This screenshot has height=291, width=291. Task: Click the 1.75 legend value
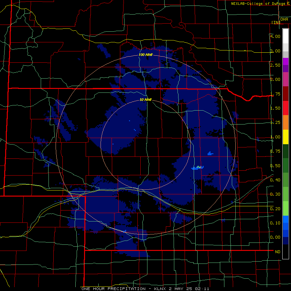(x=275, y=94)
